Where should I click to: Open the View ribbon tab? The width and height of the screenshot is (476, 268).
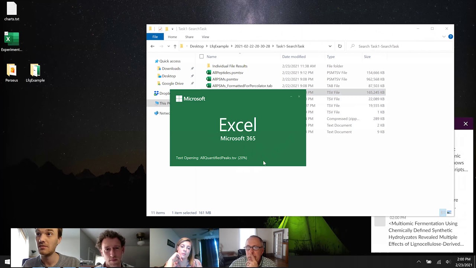click(x=205, y=37)
